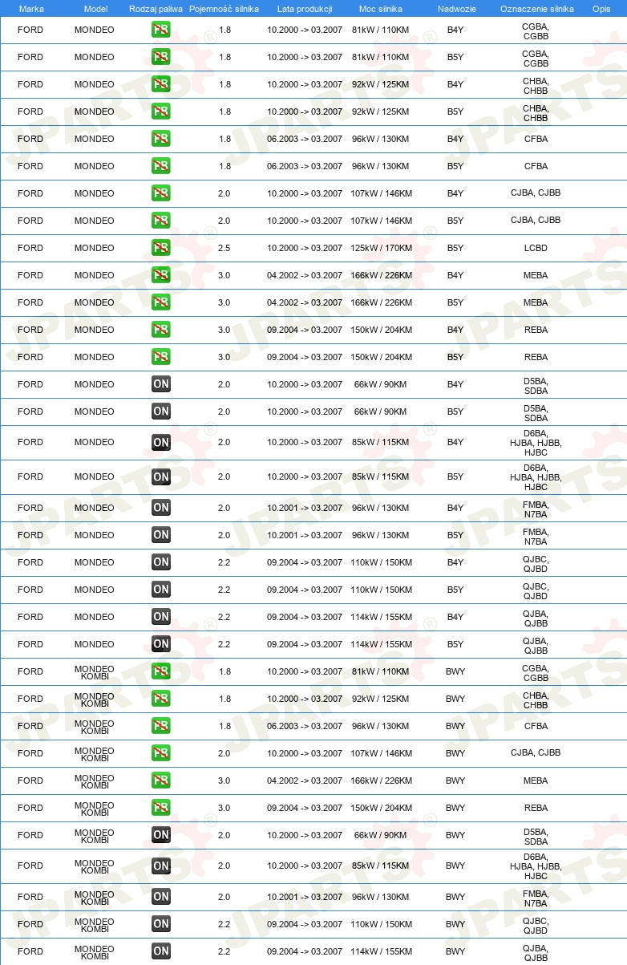This screenshot has height=965, width=627.
Task: Click the Marka column header
Action: point(31,9)
